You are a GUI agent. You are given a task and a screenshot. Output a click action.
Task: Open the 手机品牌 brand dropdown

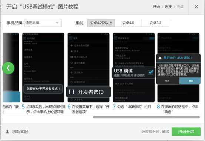[x=43, y=23]
